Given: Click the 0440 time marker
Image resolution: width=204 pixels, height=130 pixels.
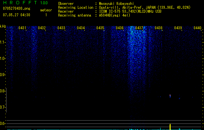Looking at the screenshot, I should click(198, 28).
